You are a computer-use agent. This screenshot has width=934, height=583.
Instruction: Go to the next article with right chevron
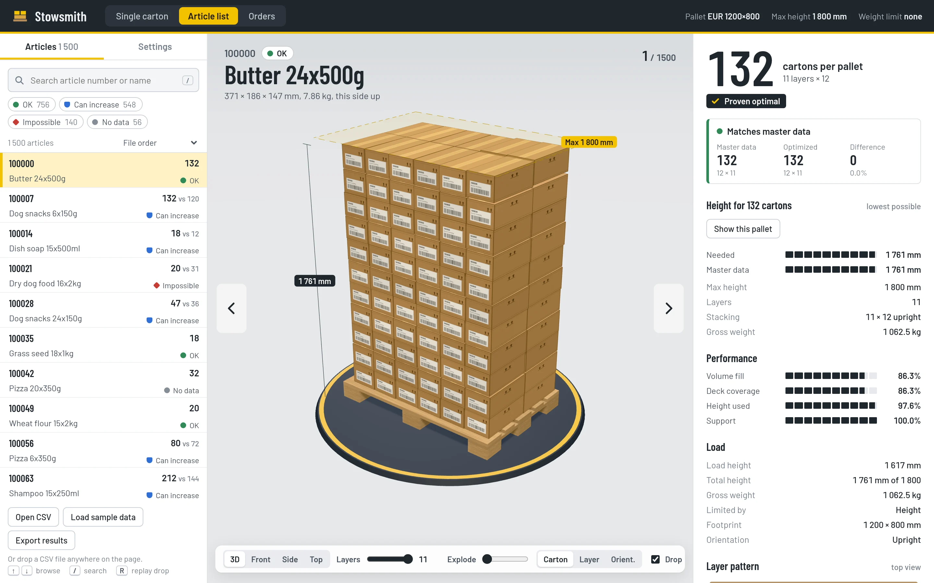pyautogui.click(x=668, y=308)
